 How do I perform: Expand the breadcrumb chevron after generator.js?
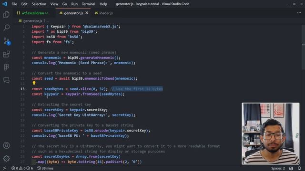tap(44, 20)
